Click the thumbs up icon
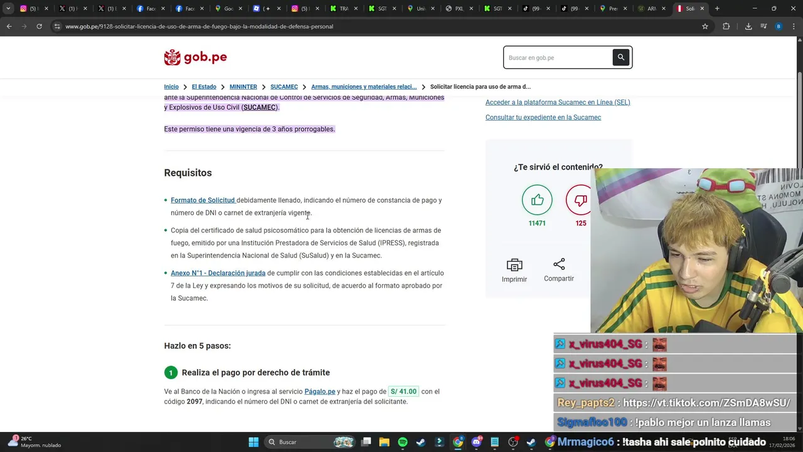 537,200
